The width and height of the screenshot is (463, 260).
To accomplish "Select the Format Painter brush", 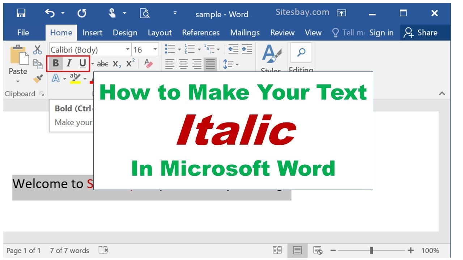I will click(38, 78).
